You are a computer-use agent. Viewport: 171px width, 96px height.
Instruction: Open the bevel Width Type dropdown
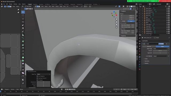point(160,49)
